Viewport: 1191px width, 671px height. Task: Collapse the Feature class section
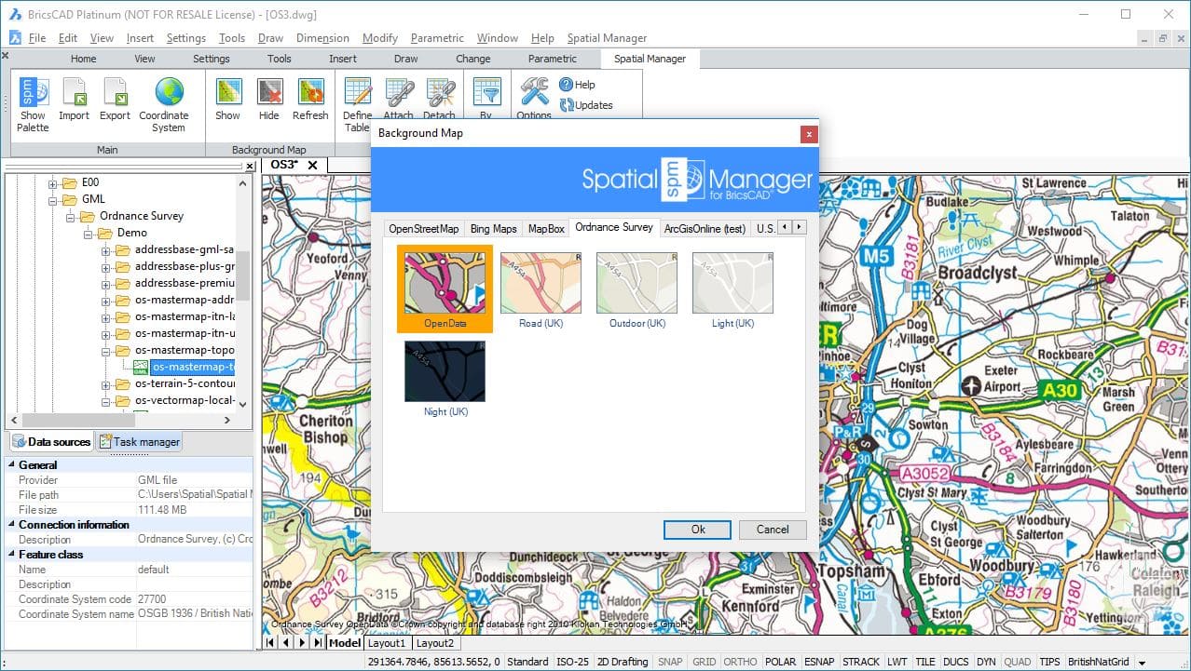(x=12, y=555)
